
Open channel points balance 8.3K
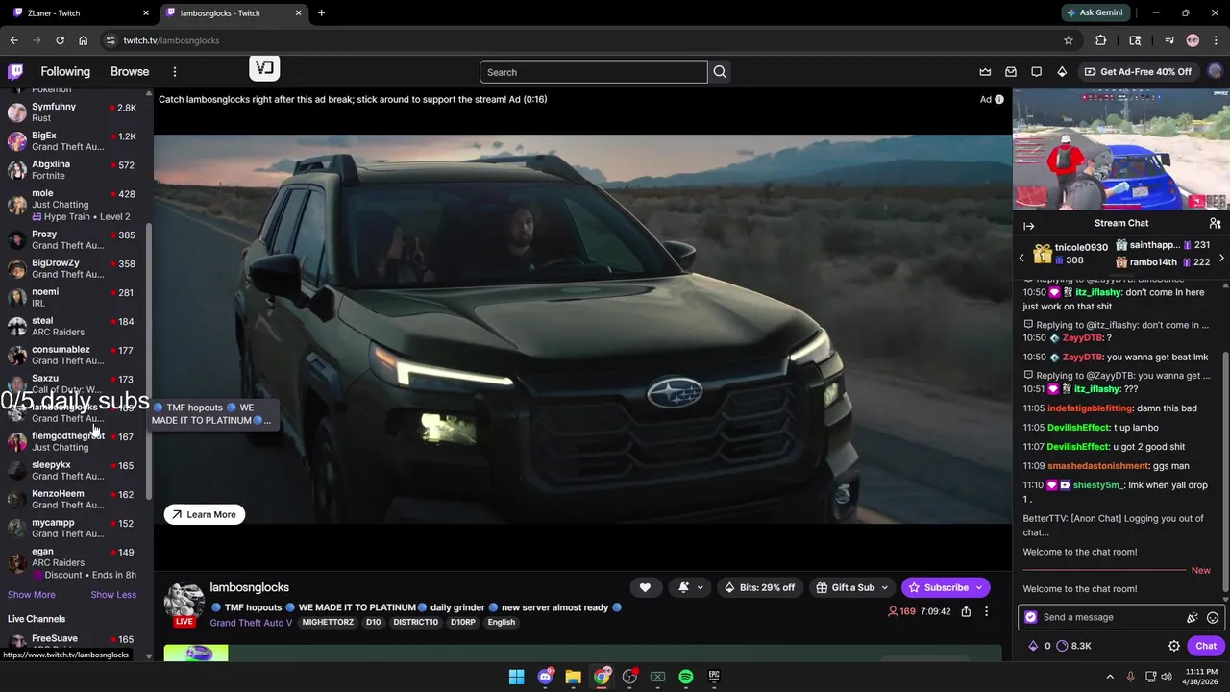click(1073, 646)
